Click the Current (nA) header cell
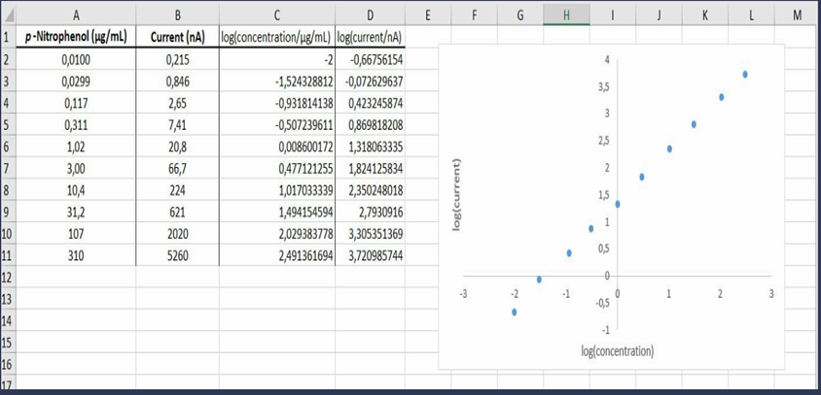The width and height of the screenshot is (821, 395). 177,38
